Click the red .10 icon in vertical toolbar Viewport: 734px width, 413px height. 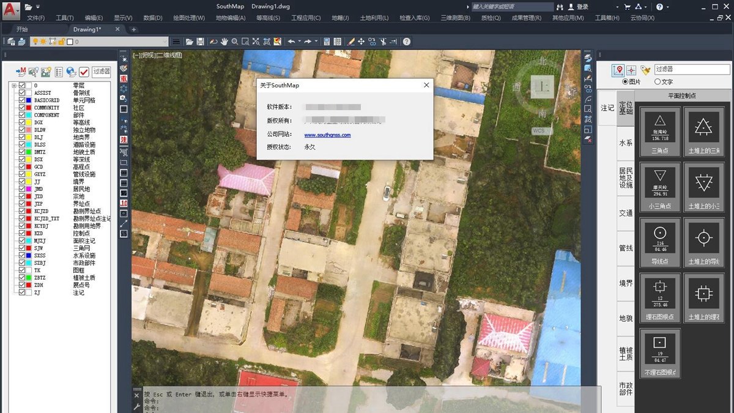coord(124,203)
